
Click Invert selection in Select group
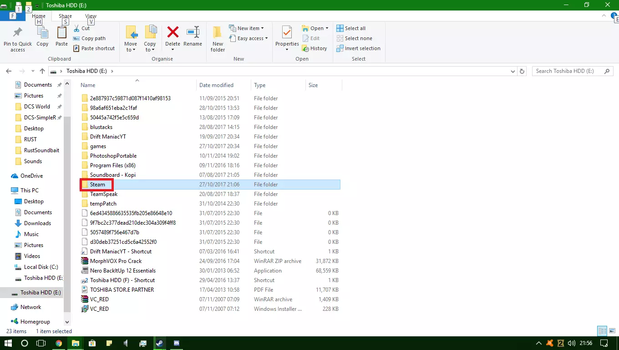pos(358,48)
